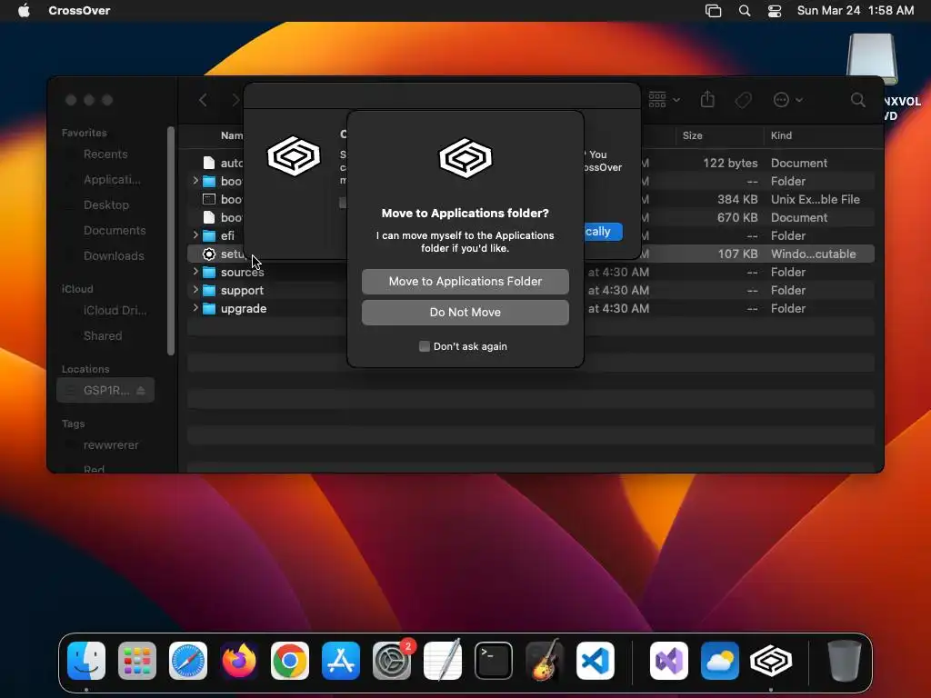The width and height of the screenshot is (931, 698).
Task: Launch Google Chrome from the Dock
Action: tap(290, 661)
